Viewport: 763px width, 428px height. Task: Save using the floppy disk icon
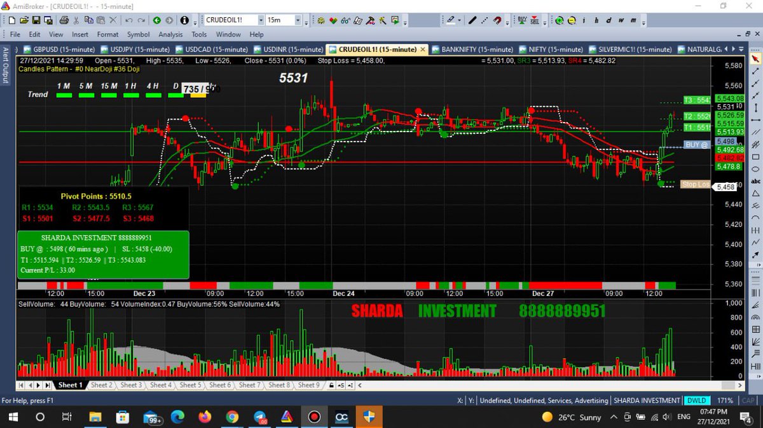(36, 20)
